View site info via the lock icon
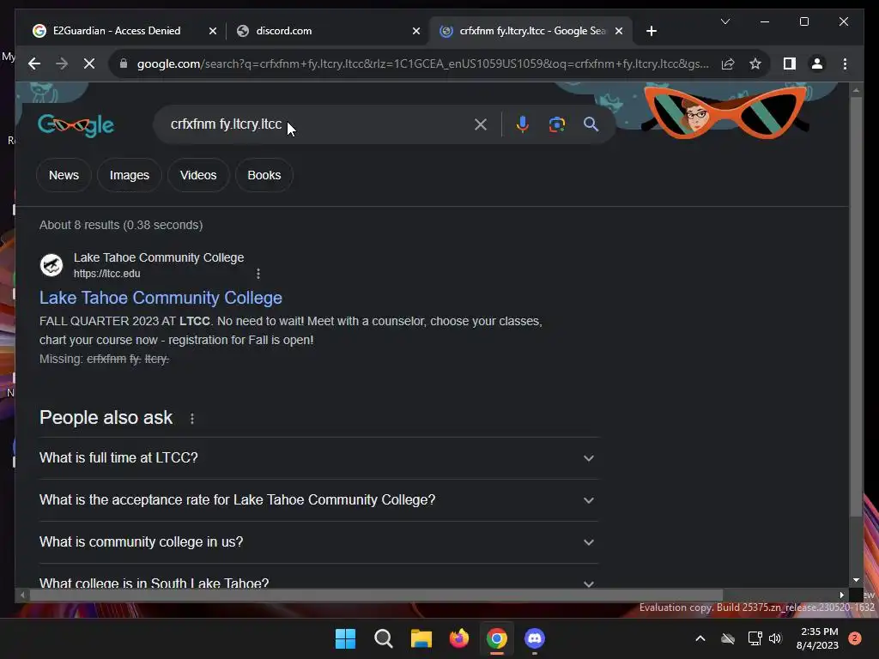Viewport: 879px width, 659px height. click(124, 63)
